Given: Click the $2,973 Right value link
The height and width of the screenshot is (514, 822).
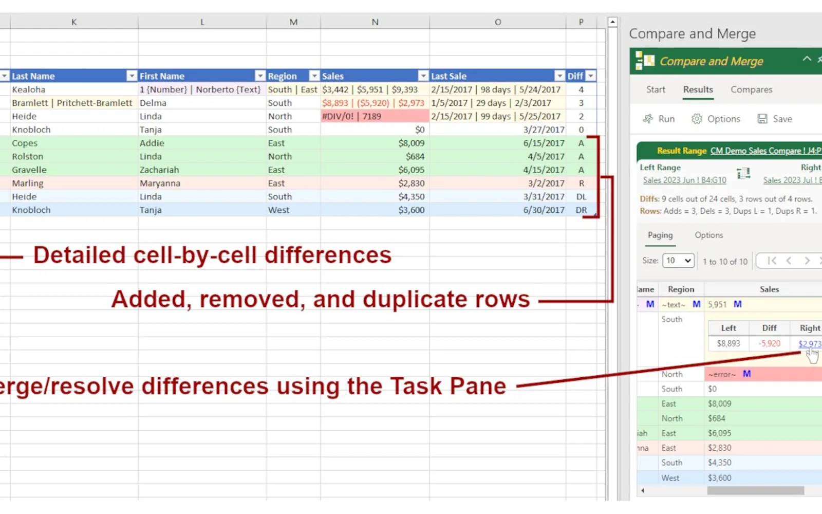Looking at the screenshot, I should [x=810, y=344].
